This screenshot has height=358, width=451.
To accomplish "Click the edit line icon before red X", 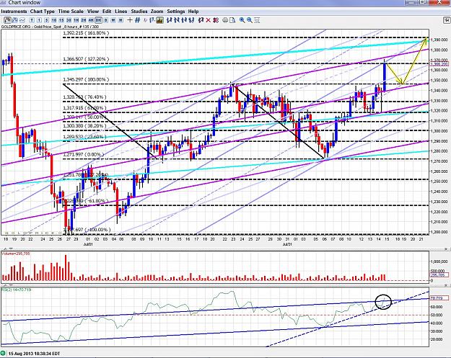I will pos(201,20).
